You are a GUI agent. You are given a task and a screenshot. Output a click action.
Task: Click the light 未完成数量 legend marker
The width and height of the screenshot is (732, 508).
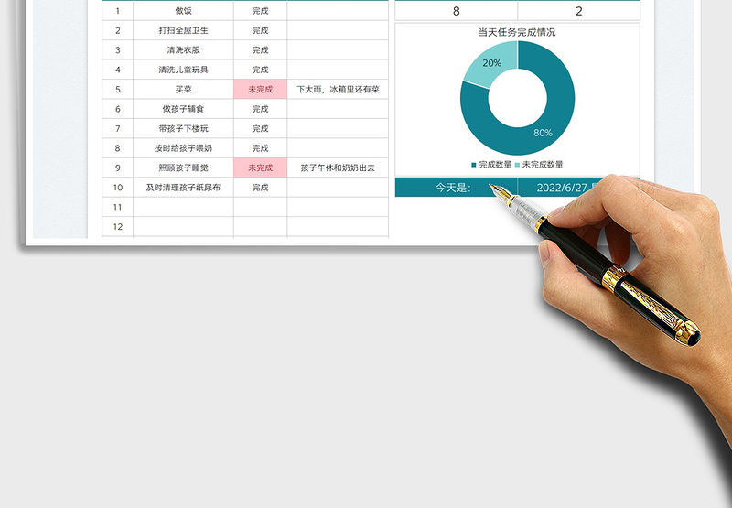(x=518, y=165)
